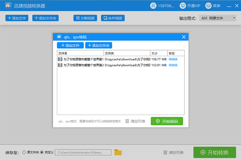The image size is (241, 160).
Task: Click the 153.91 MB size cell
Action: coord(159,65)
